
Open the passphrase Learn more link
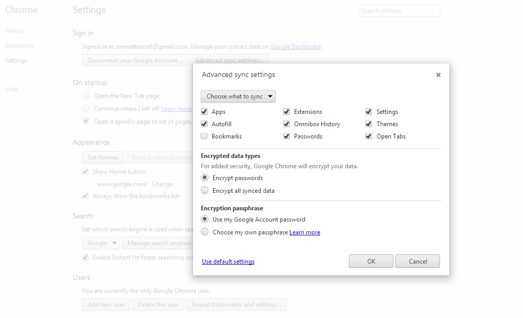pos(305,232)
